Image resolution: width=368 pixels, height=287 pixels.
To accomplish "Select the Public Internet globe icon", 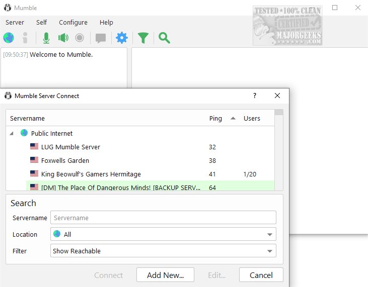I will [x=24, y=133].
